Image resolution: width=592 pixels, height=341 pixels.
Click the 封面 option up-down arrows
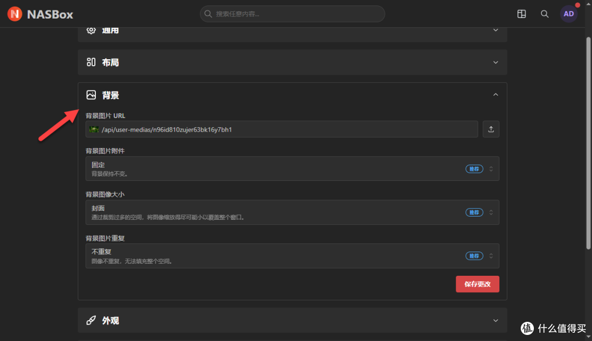(491, 212)
